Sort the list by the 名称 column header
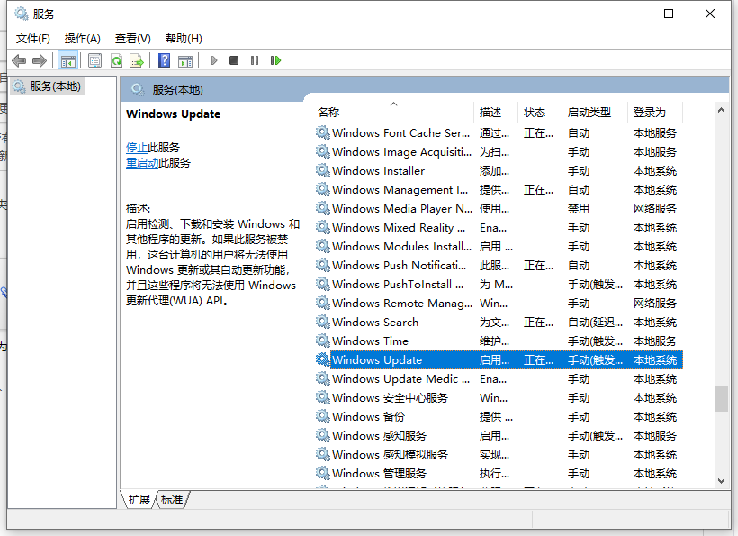738x536 pixels. [x=328, y=113]
